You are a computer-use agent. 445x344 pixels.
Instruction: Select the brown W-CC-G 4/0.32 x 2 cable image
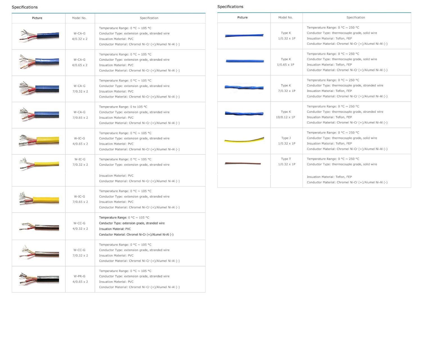tap(39, 226)
